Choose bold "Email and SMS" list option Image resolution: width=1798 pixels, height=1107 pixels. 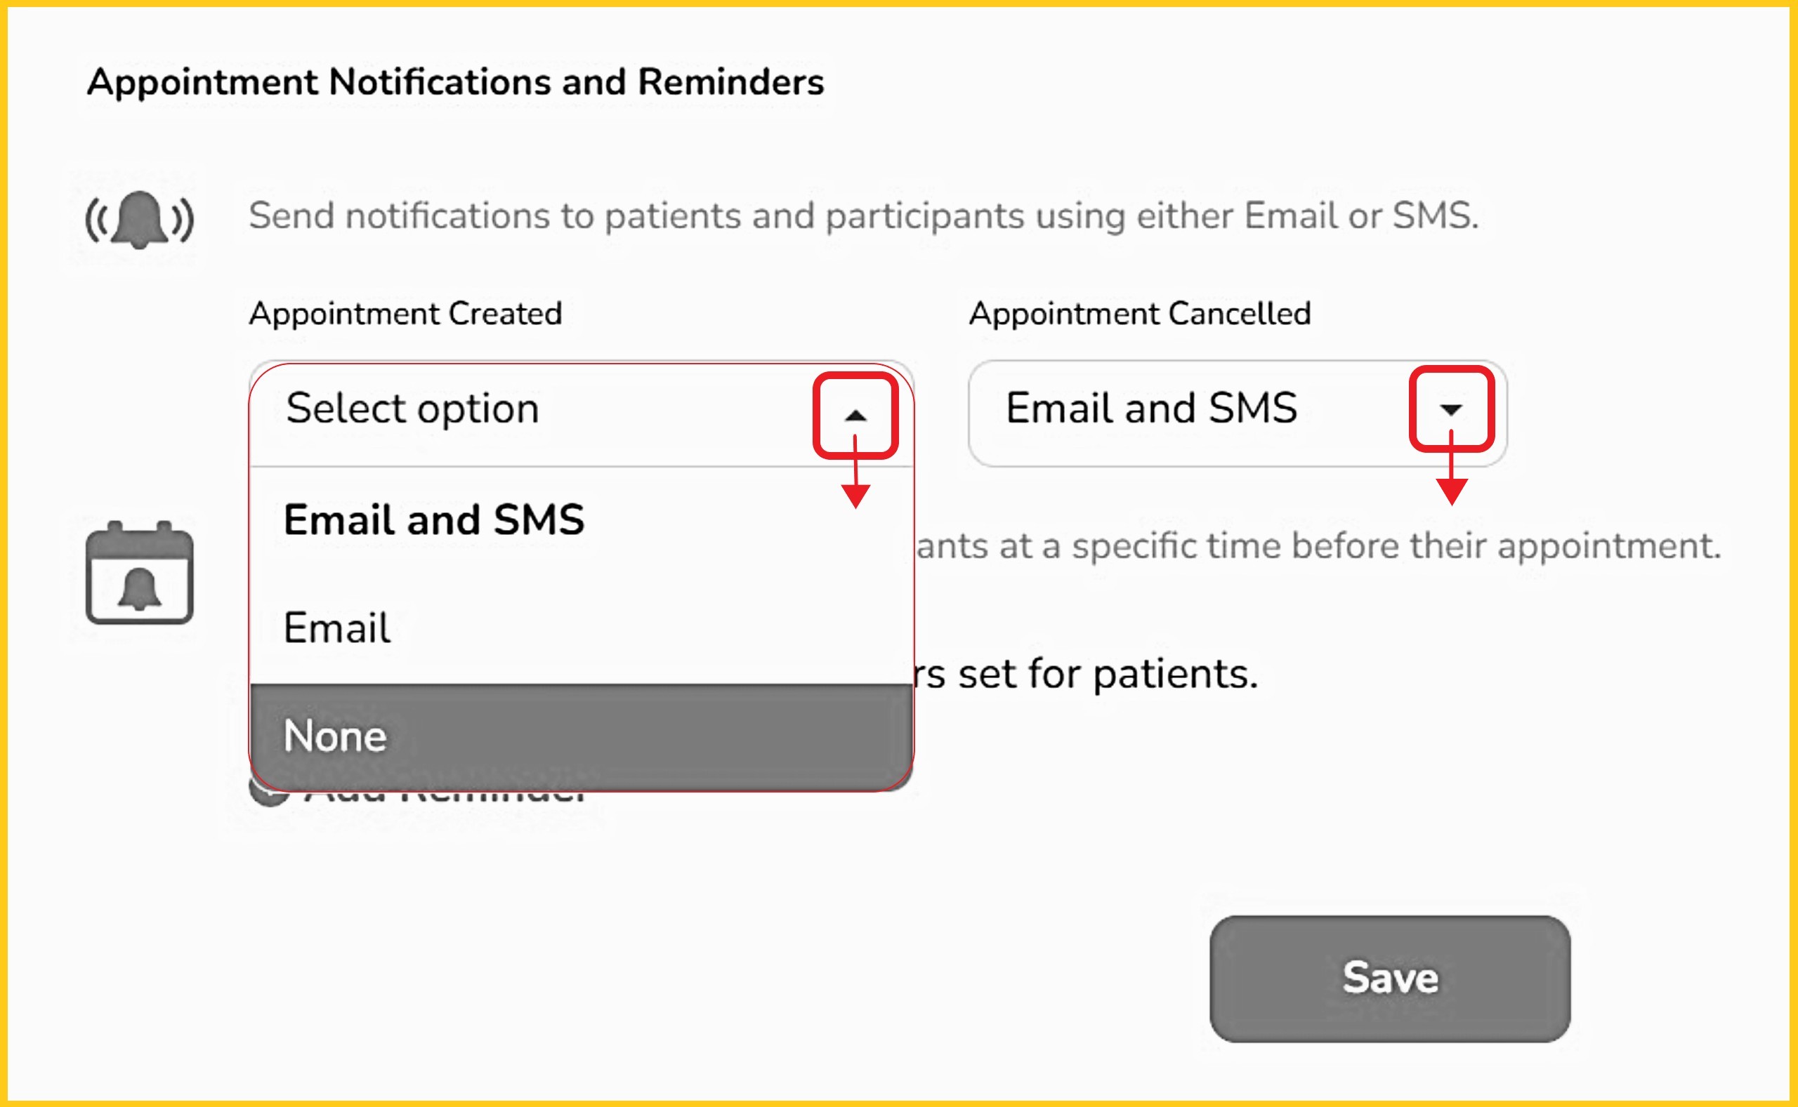[433, 520]
